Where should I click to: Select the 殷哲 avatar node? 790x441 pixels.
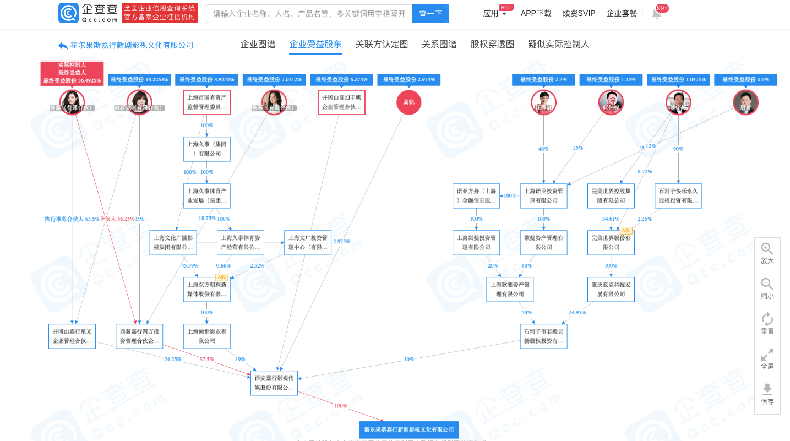click(746, 102)
